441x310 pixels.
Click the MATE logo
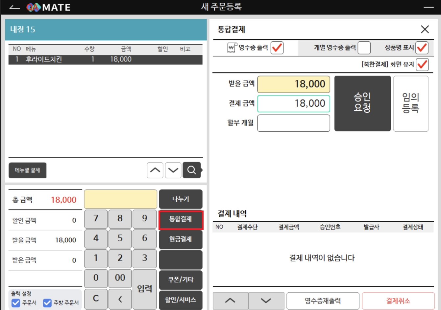48,7
